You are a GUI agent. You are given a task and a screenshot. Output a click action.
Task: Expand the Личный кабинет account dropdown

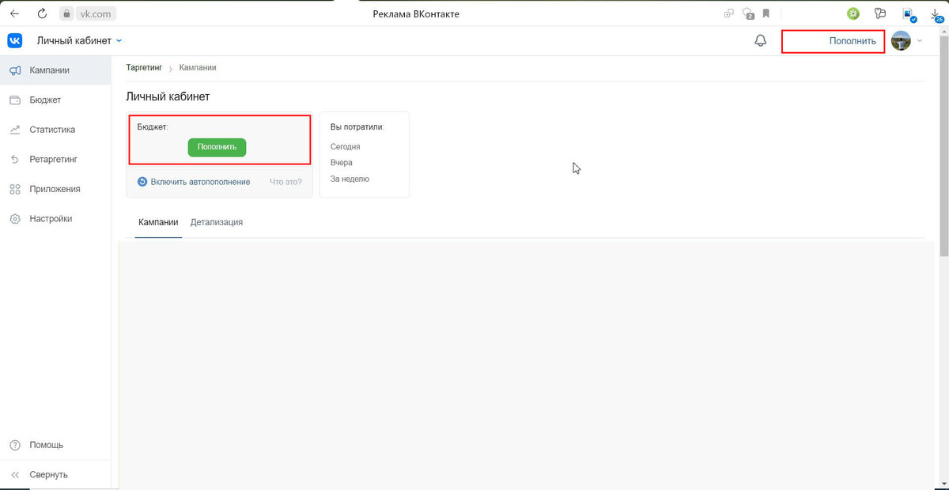point(79,40)
